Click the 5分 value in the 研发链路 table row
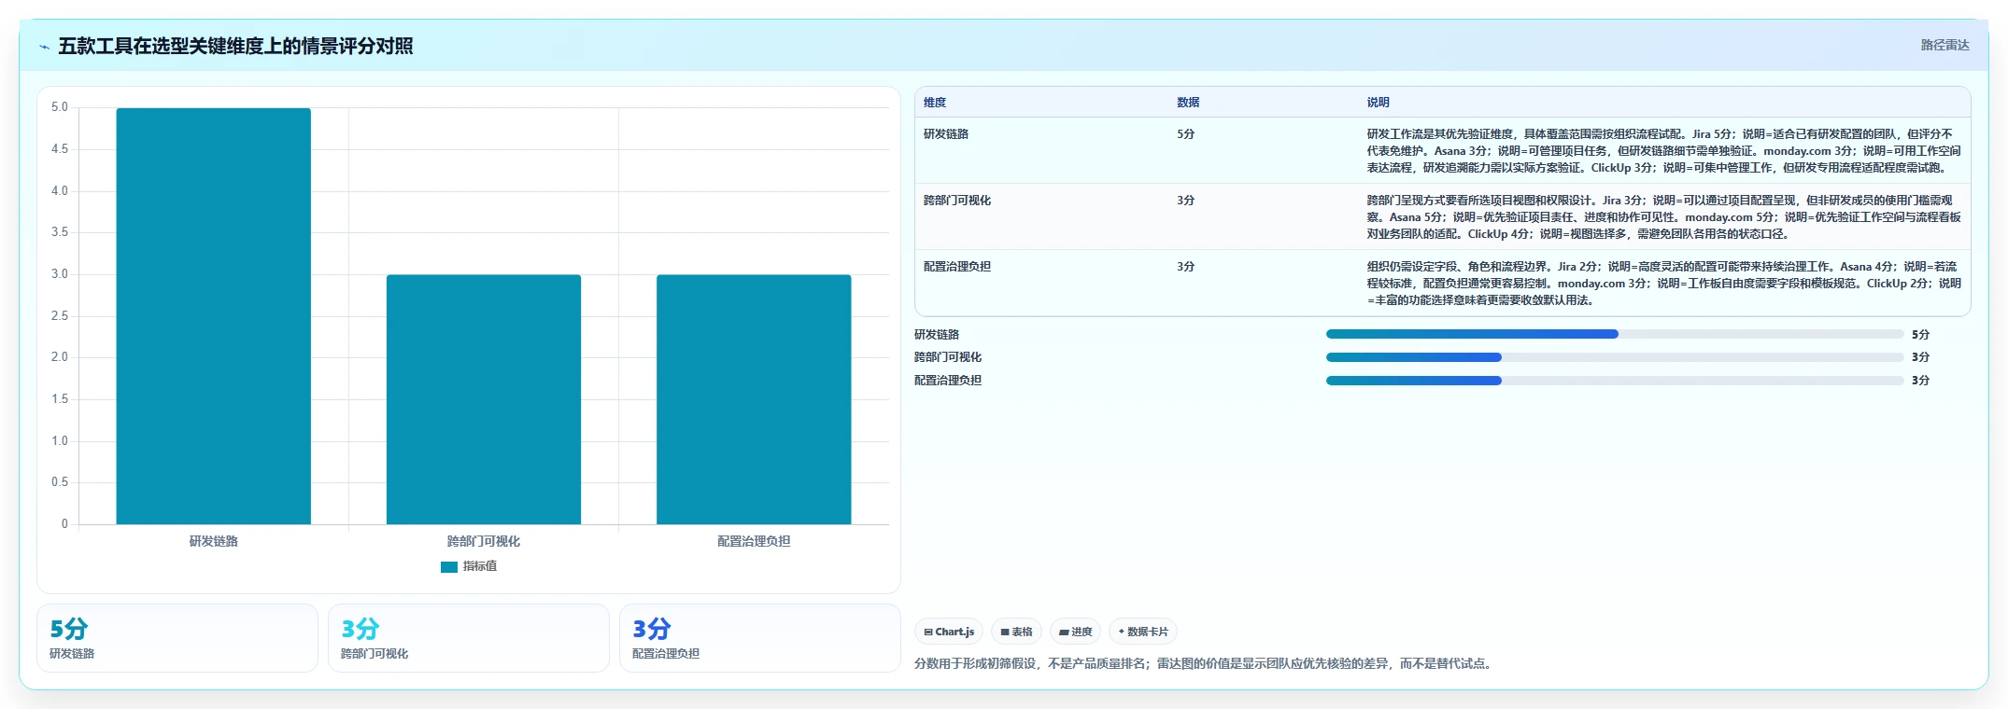This screenshot has width=2008, height=709. tap(1185, 134)
